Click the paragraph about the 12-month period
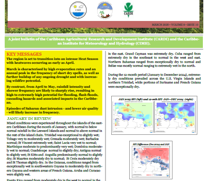 click(155, 80)
